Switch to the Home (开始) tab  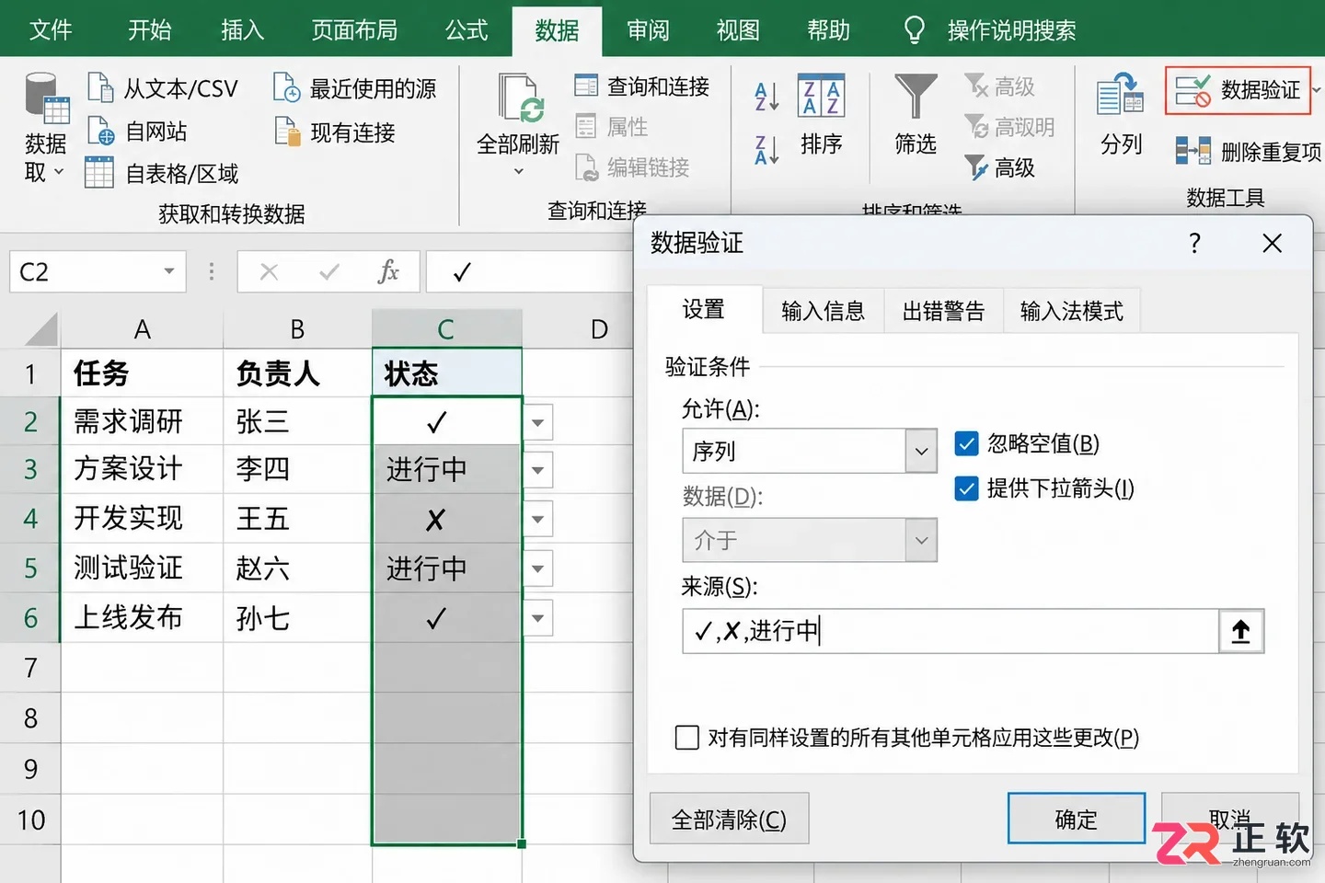pos(149,30)
